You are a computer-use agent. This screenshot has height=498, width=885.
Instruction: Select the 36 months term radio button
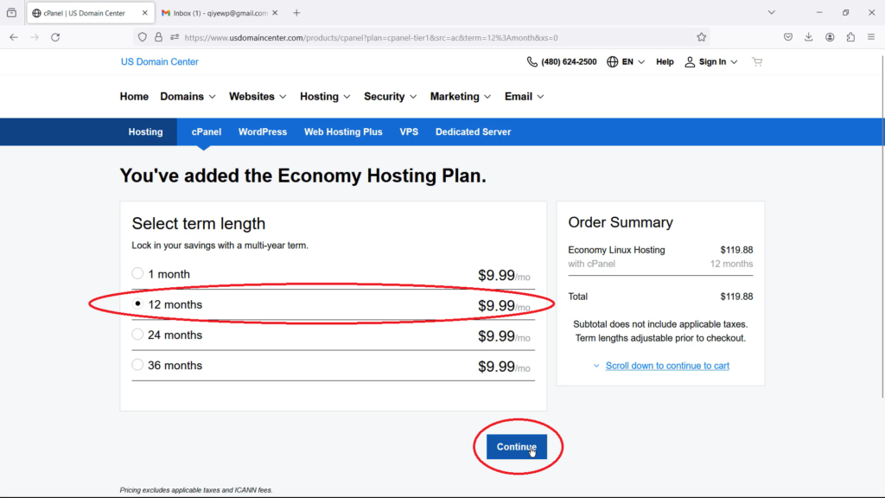coord(137,365)
